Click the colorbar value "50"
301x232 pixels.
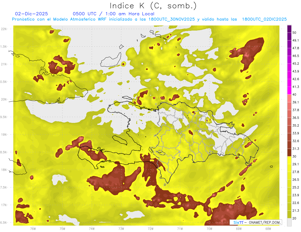click(295, 33)
